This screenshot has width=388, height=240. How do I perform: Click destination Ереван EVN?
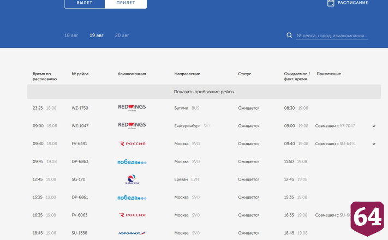pos(186,179)
